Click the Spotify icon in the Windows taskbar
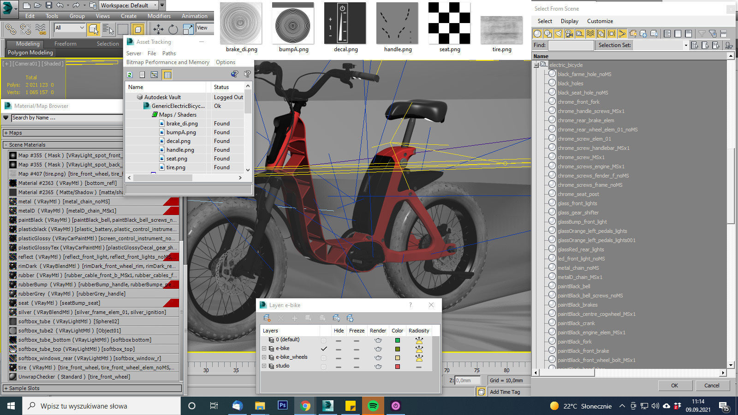The height and width of the screenshot is (415, 738). 373,406
